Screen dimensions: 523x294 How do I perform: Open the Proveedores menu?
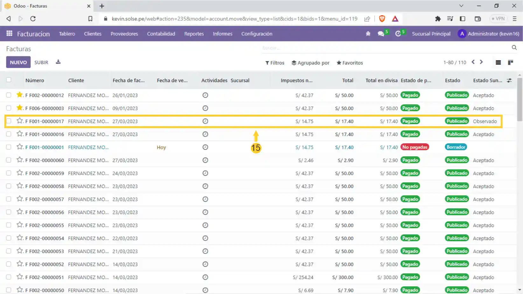point(124,34)
